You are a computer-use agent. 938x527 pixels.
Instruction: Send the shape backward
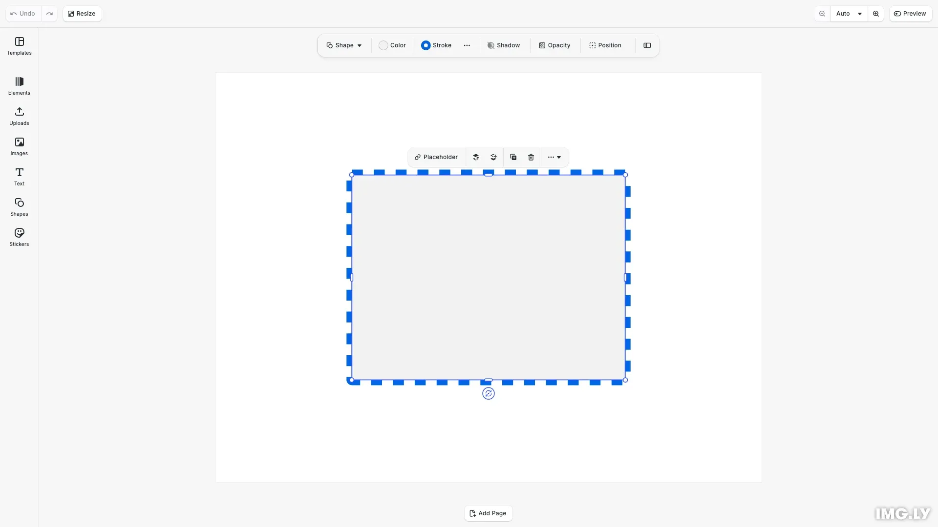[493, 157]
